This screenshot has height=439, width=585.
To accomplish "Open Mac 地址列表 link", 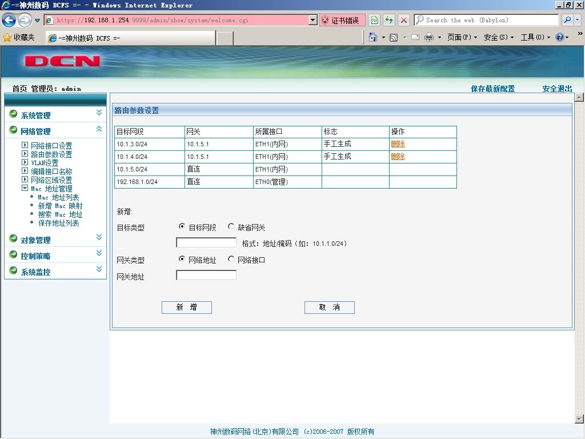I will coord(58,197).
